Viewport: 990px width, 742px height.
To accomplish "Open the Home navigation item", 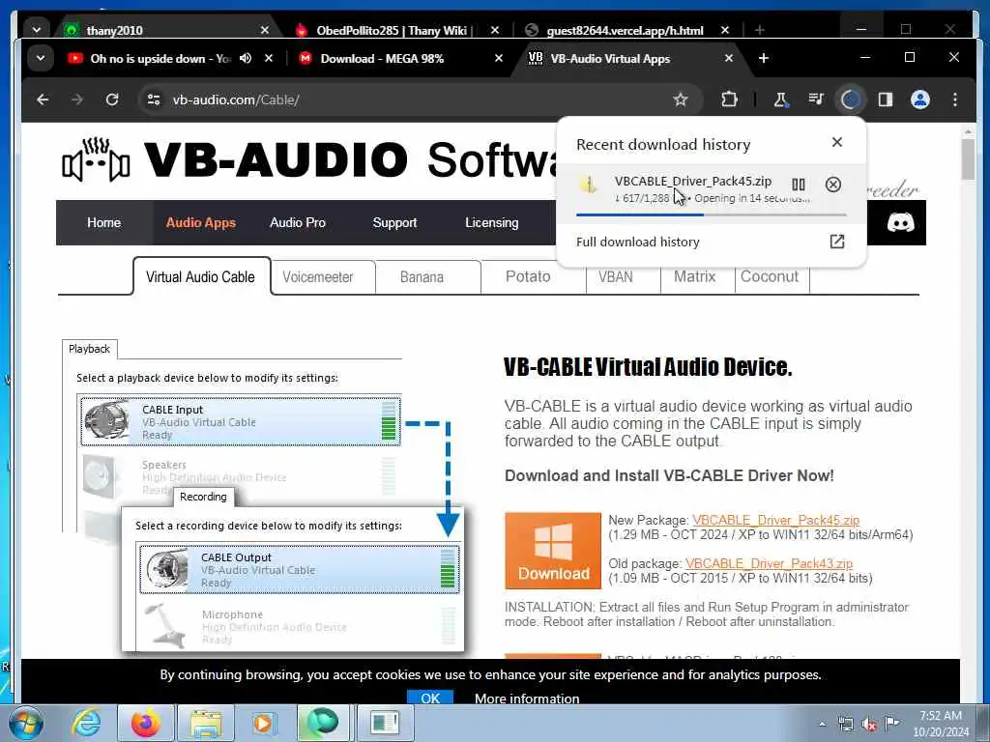I will (104, 223).
